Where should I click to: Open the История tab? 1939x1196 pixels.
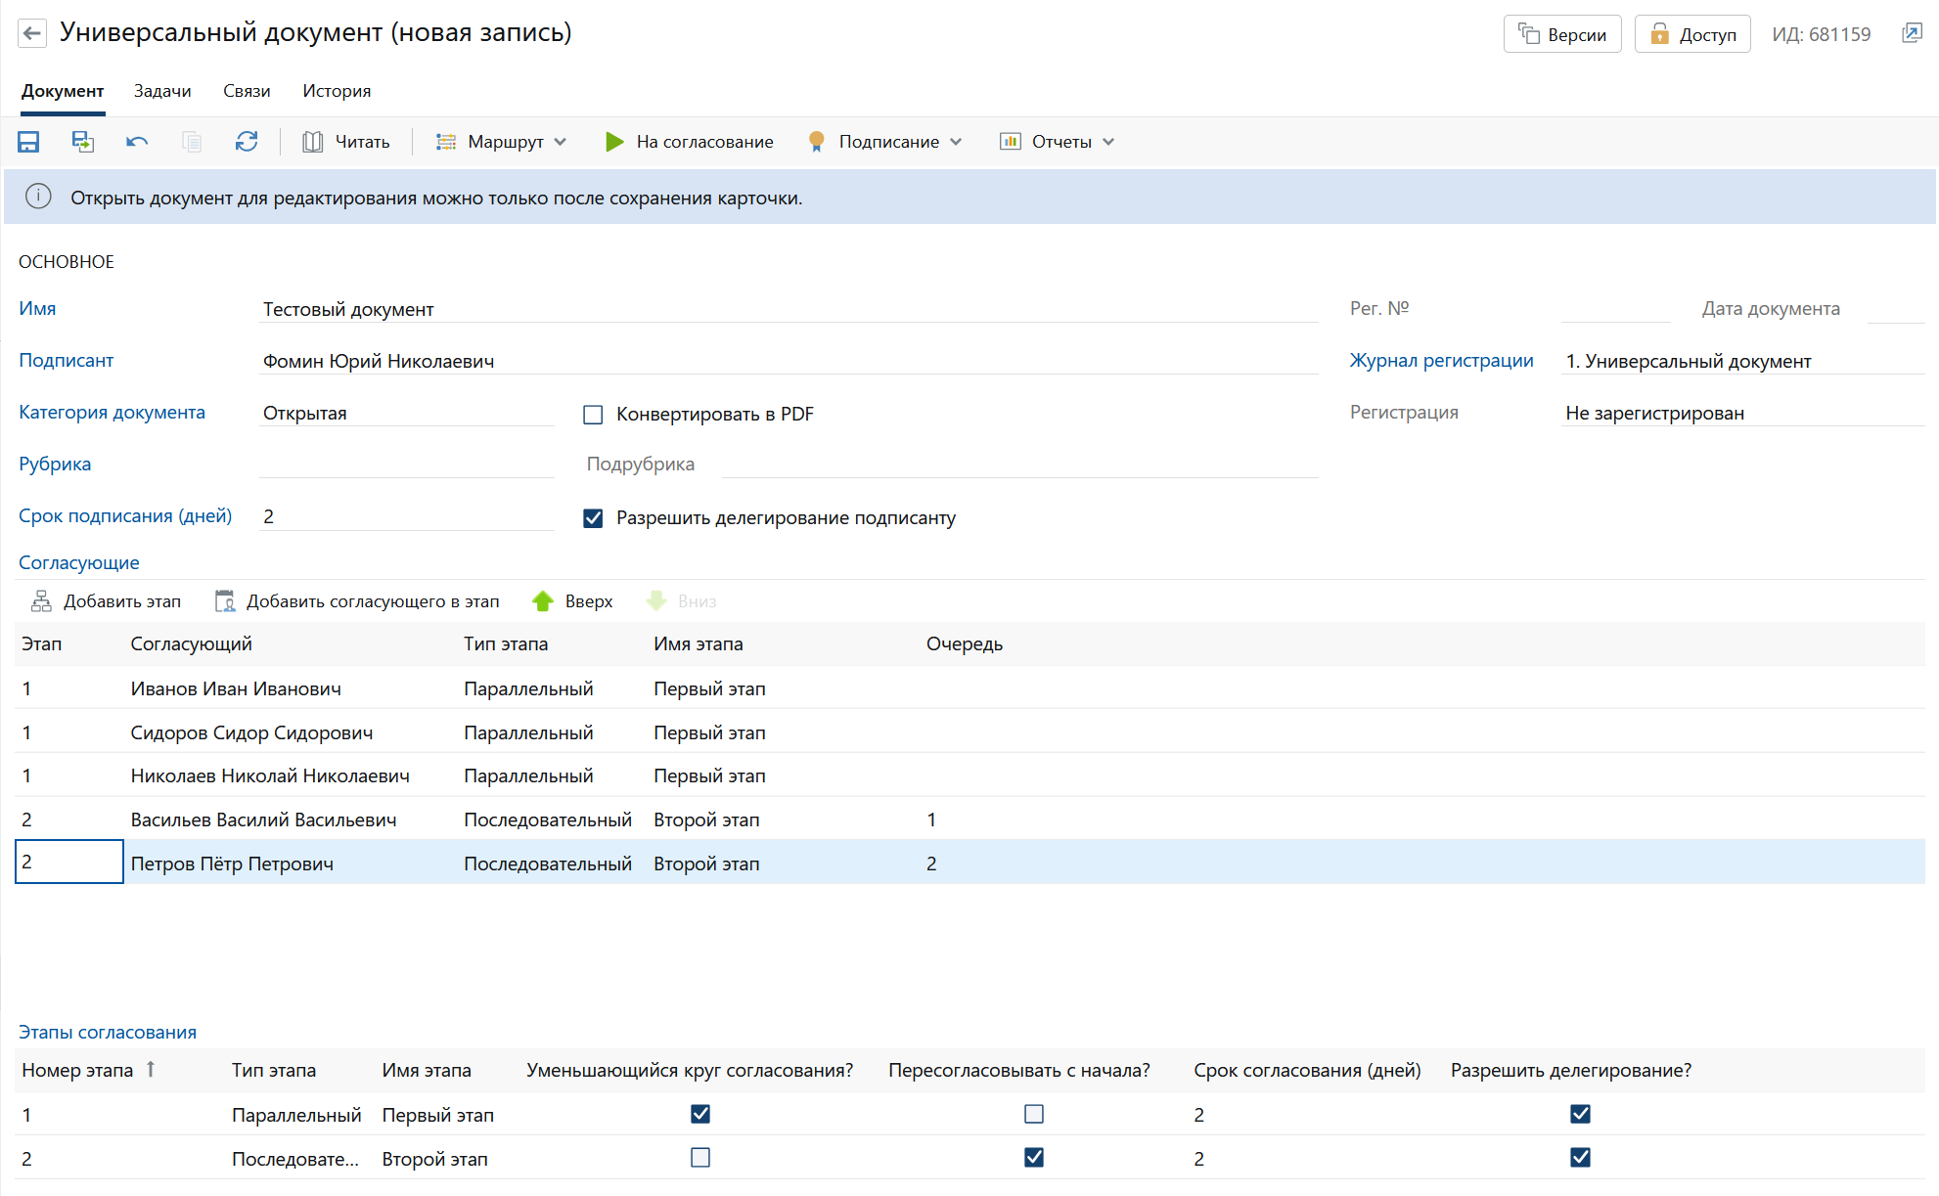(337, 91)
